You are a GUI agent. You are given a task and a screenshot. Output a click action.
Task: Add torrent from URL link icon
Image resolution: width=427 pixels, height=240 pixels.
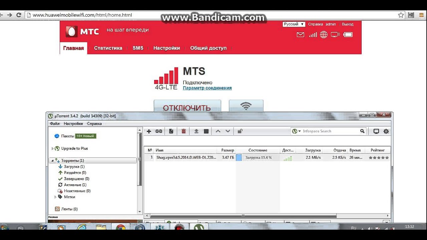pyautogui.click(x=159, y=131)
